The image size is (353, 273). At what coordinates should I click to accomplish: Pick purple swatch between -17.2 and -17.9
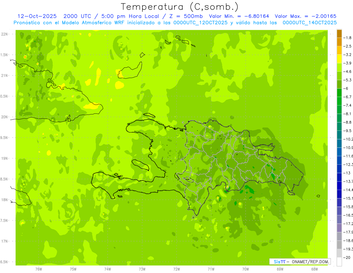[339, 228]
